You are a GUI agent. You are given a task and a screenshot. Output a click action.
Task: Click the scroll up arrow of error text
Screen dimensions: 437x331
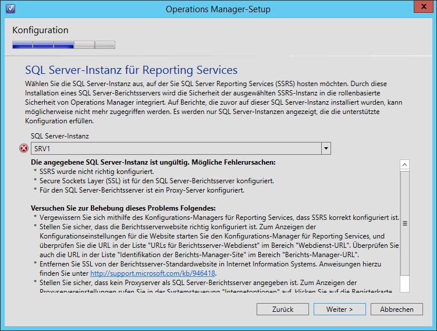click(404, 165)
